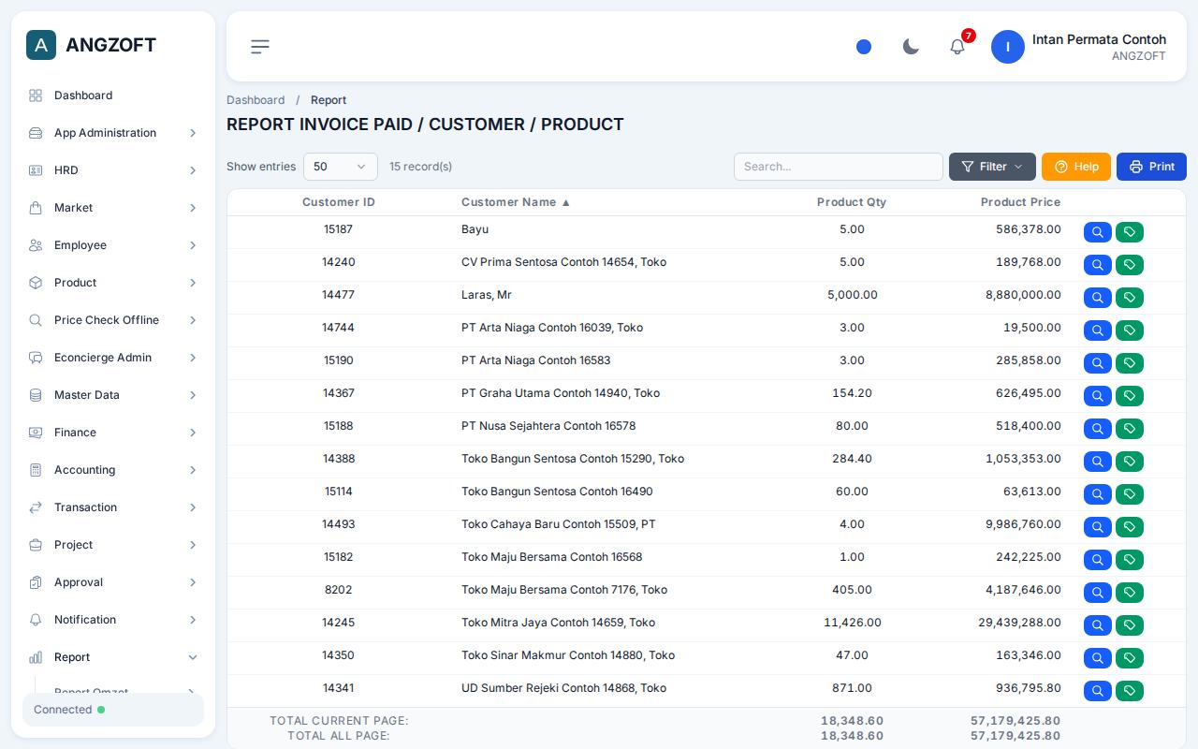Click the hamburger menu icon in header
Image resolution: width=1198 pixels, height=749 pixels.
coord(260,47)
